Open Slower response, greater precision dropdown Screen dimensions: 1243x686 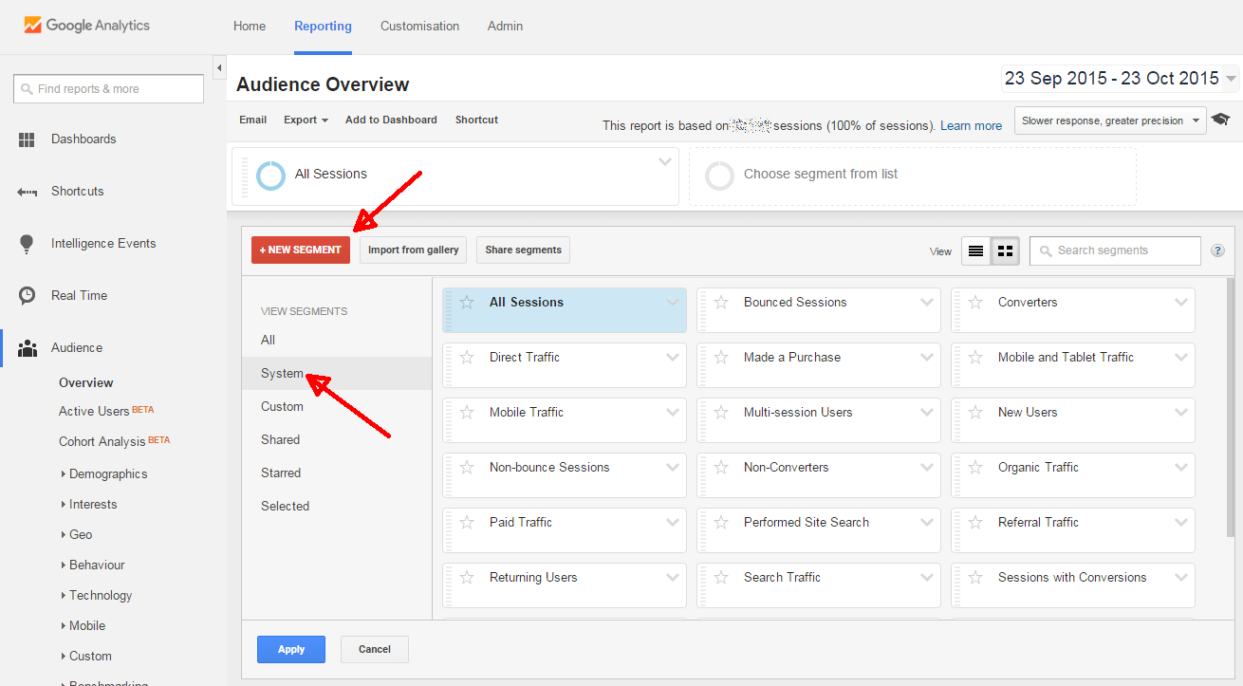point(1110,121)
